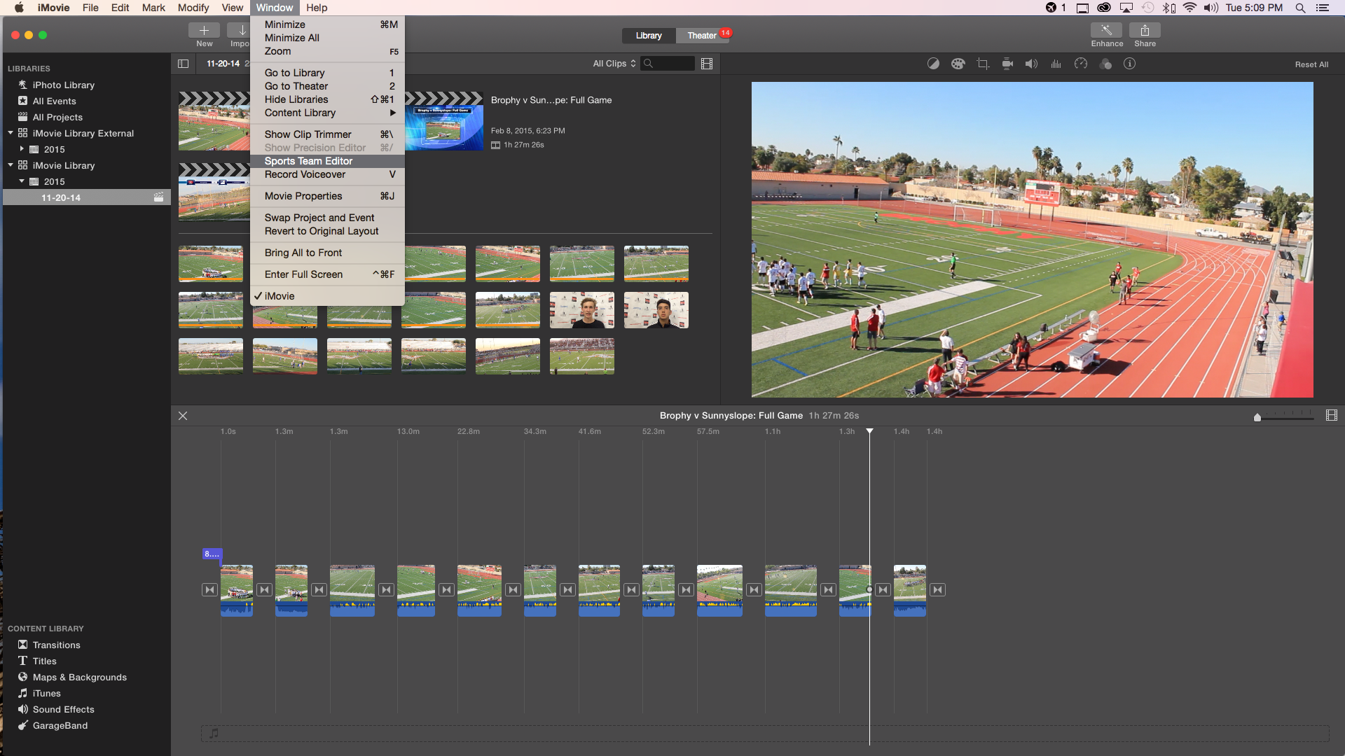1345x756 pixels.
Task: Open the Video Stabilization controls
Action: pos(1007,63)
